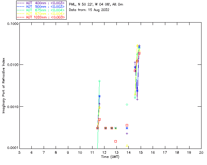Click the gray diamond marker near 0.004 at 11.6 GMT
This screenshot has height=165, width=207.
(x=99, y=81)
